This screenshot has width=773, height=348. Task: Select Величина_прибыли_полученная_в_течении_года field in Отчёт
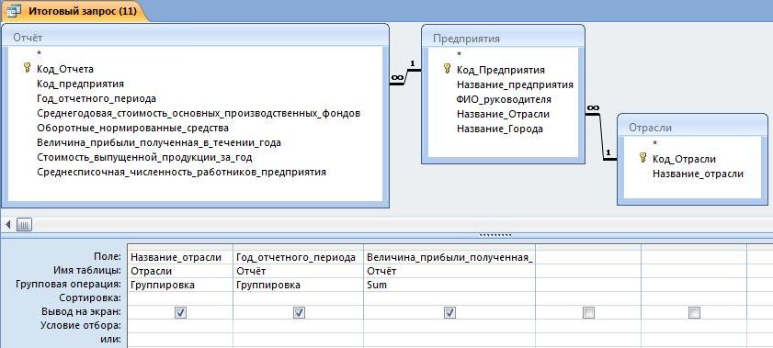click(x=159, y=142)
